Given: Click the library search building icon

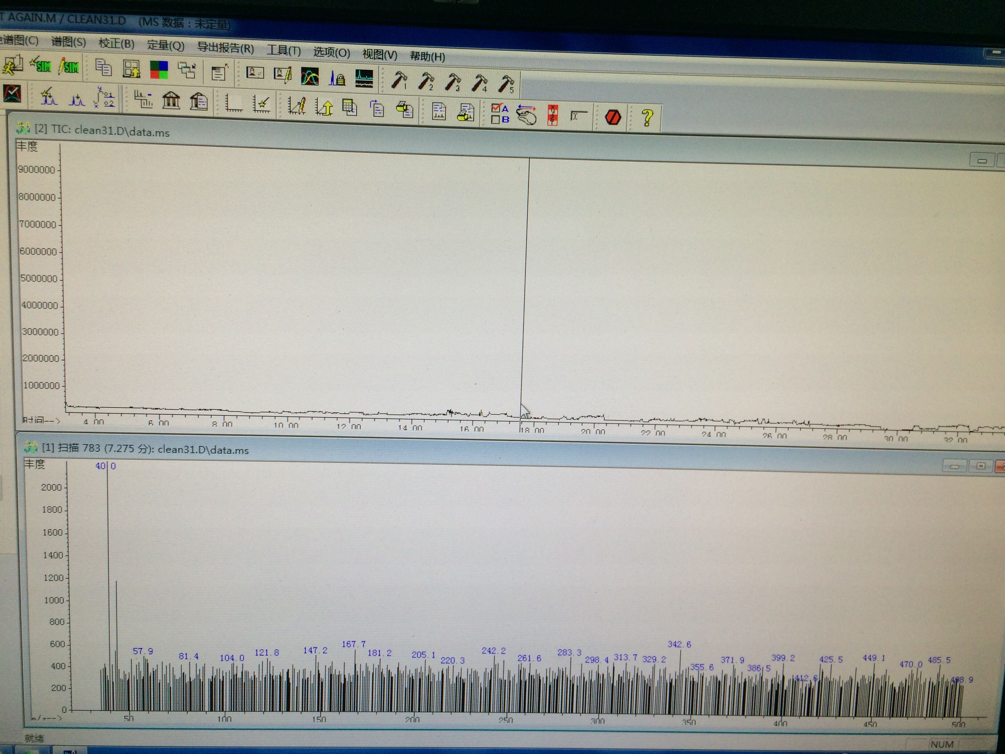Looking at the screenshot, I should click(171, 100).
